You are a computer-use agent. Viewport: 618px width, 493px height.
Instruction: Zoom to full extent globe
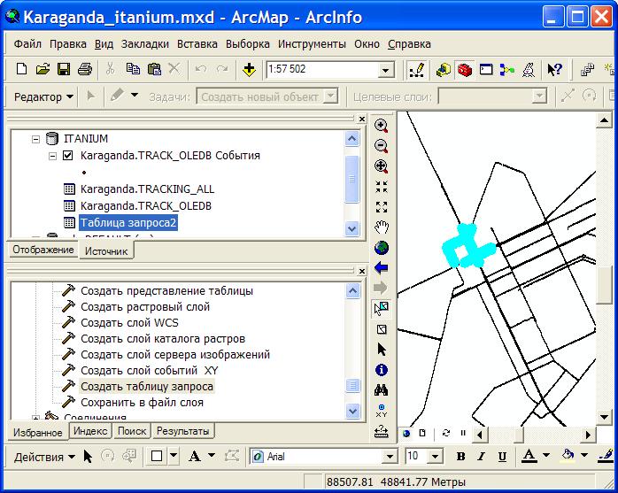(x=381, y=248)
